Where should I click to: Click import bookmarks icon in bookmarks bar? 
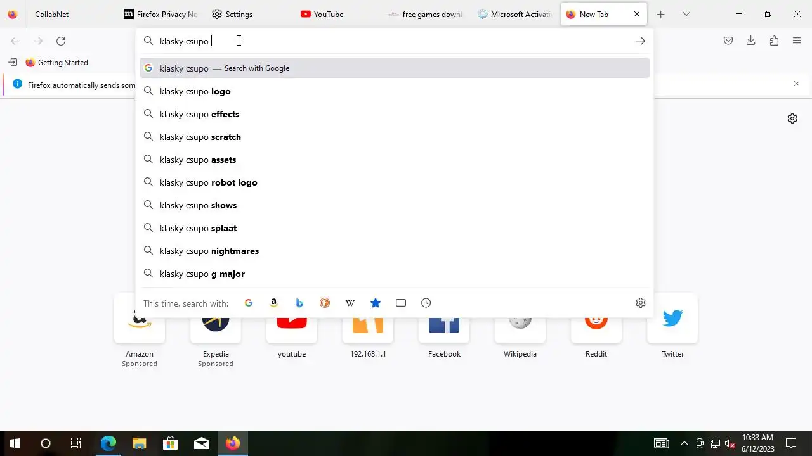(13, 63)
